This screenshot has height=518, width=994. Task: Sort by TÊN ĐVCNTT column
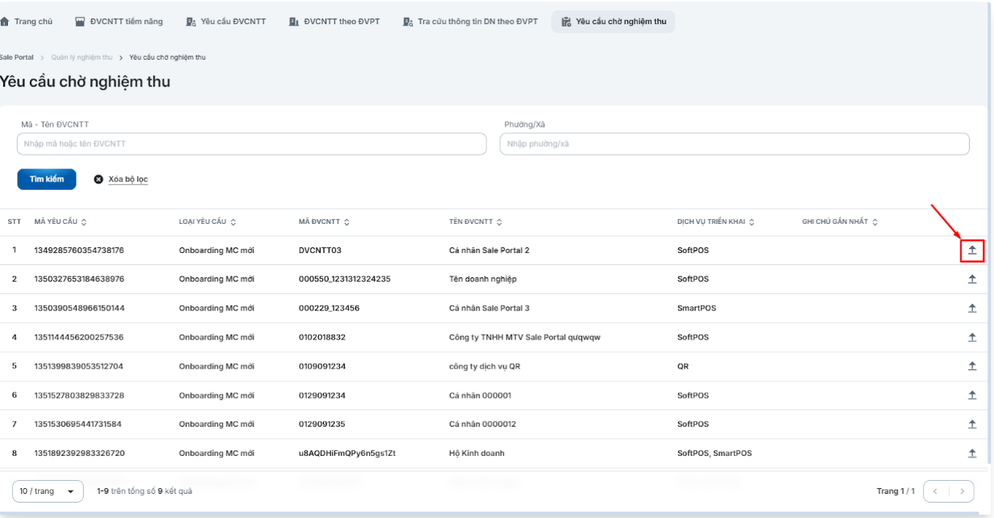499,222
